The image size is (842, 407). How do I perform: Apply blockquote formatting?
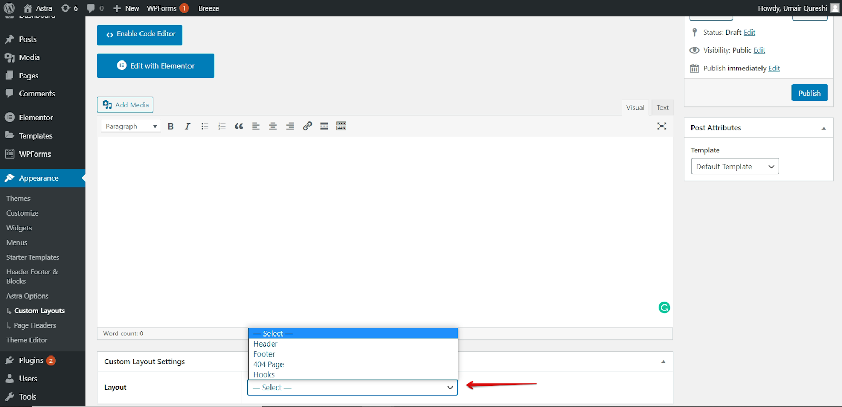pyautogui.click(x=239, y=126)
